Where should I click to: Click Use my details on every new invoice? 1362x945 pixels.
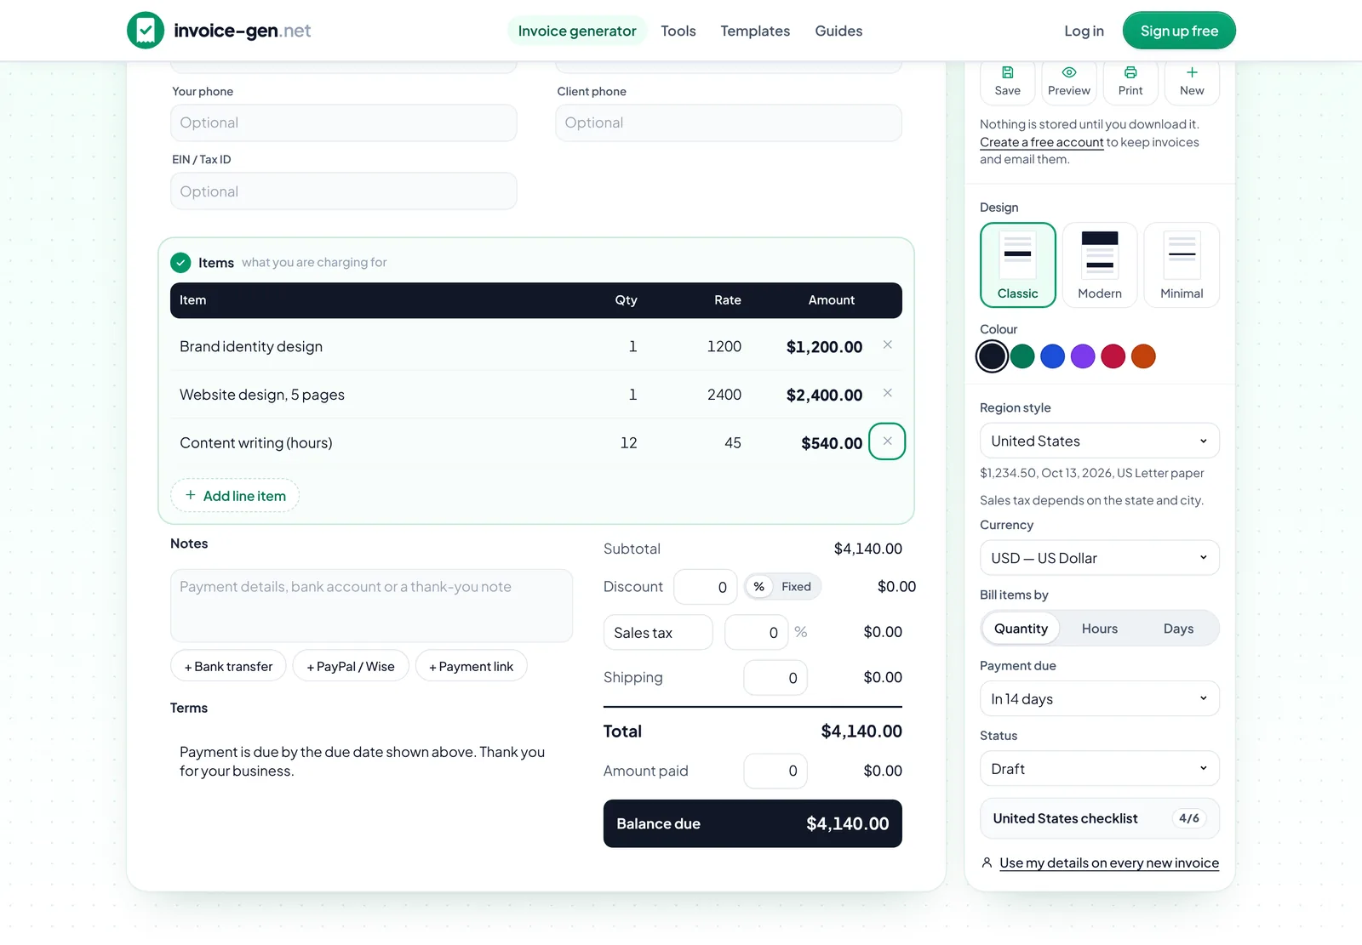coord(1109,862)
